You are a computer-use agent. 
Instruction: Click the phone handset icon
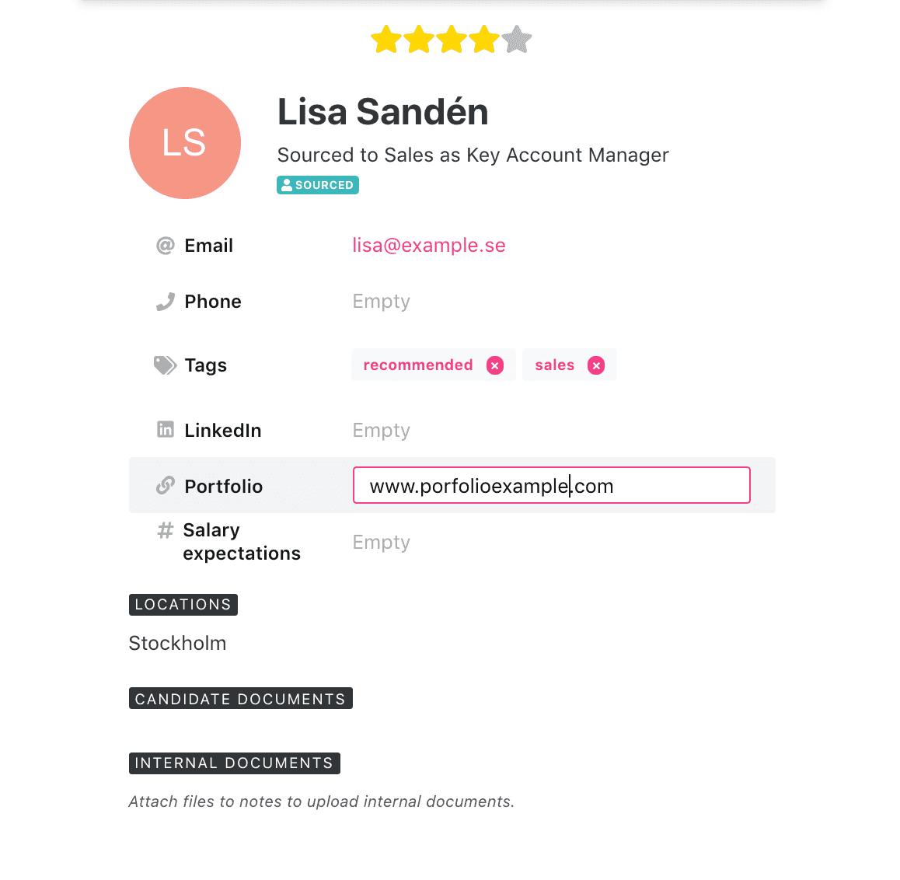pos(166,302)
